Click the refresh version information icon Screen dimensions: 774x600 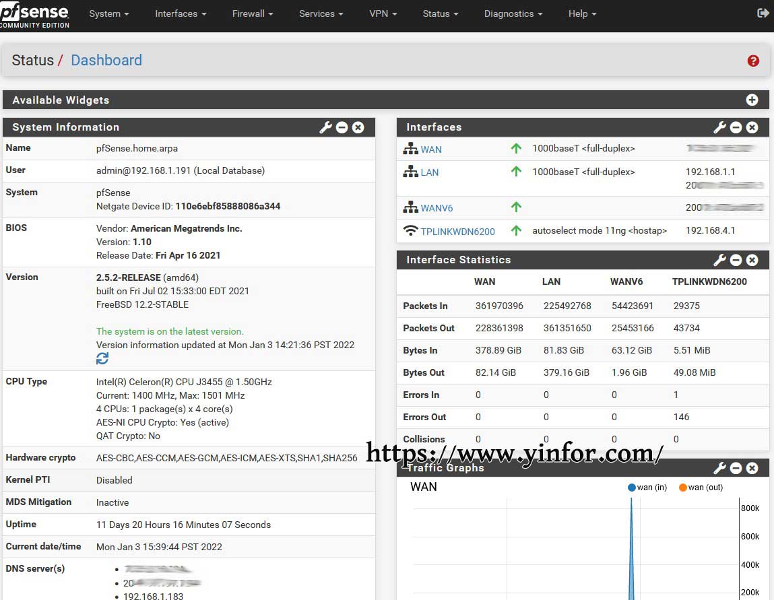tap(102, 359)
